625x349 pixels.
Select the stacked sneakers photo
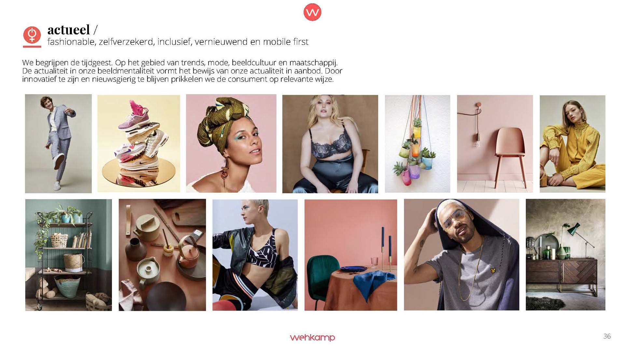pos(139,143)
